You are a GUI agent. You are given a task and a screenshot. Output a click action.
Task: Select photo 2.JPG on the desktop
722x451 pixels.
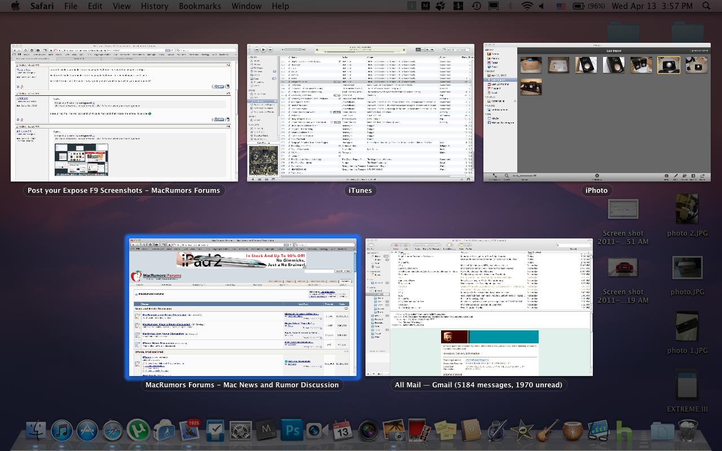(687, 209)
